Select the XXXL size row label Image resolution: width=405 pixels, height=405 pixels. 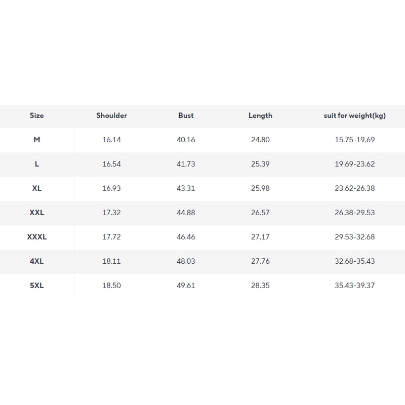36,237
